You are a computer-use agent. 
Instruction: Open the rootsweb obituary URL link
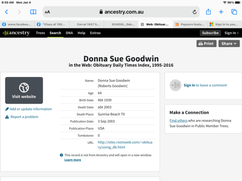coord(125,145)
